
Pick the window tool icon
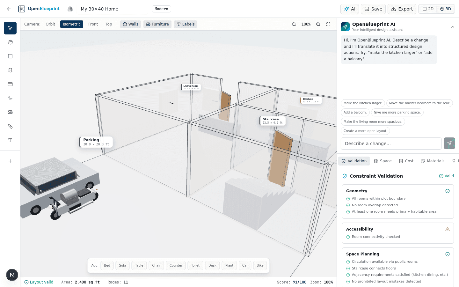point(10,84)
